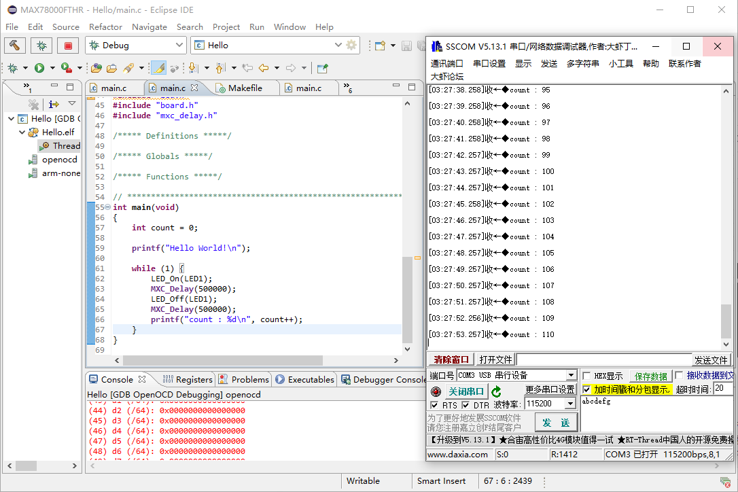The width and height of the screenshot is (738, 492).
Task: Click the red Stop launch button in Eclipse
Action: 68,46
